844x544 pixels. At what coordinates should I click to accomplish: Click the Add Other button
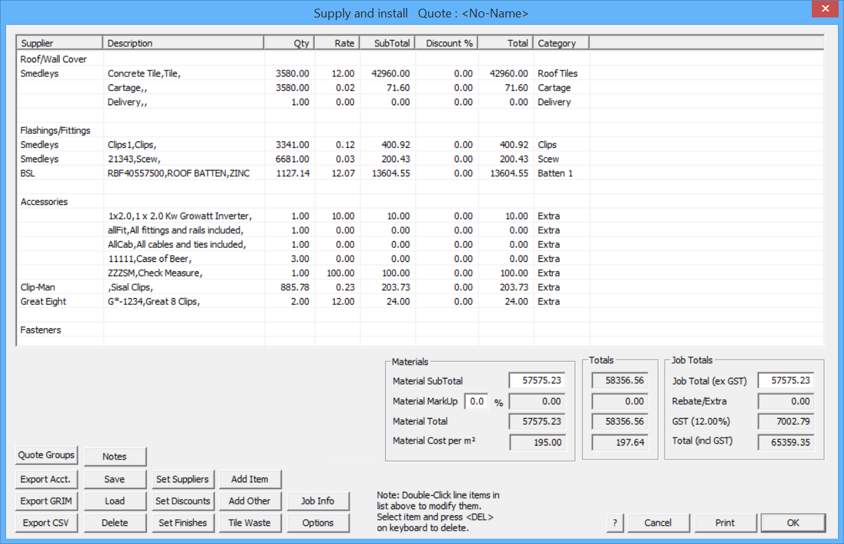pyautogui.click(x=250, y=500)
